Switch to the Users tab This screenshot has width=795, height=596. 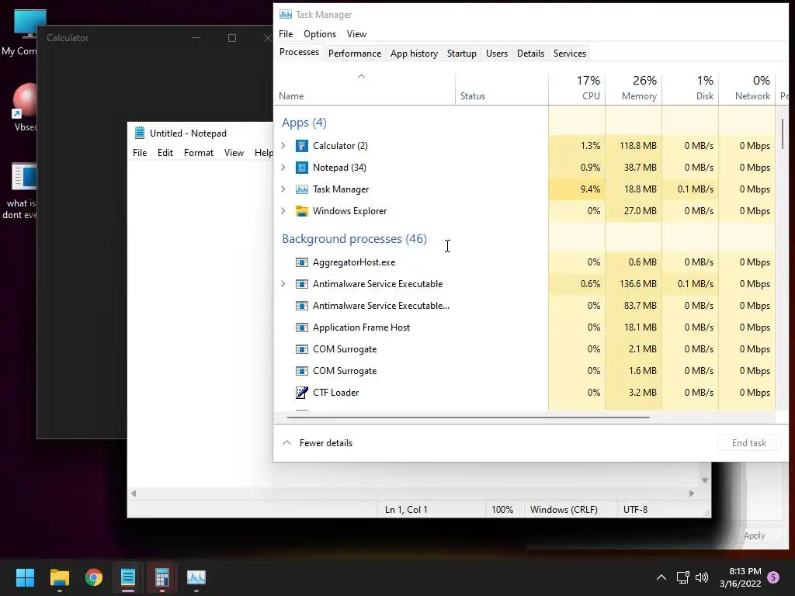496,54
